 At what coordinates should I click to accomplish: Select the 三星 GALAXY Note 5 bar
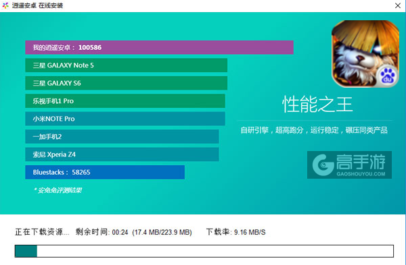tap(127, 65)
